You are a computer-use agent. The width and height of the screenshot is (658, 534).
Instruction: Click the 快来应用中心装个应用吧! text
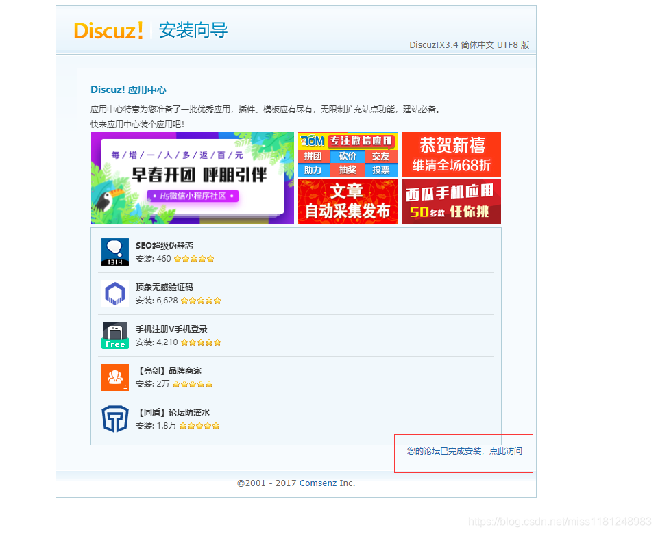(x=137, y=124)
